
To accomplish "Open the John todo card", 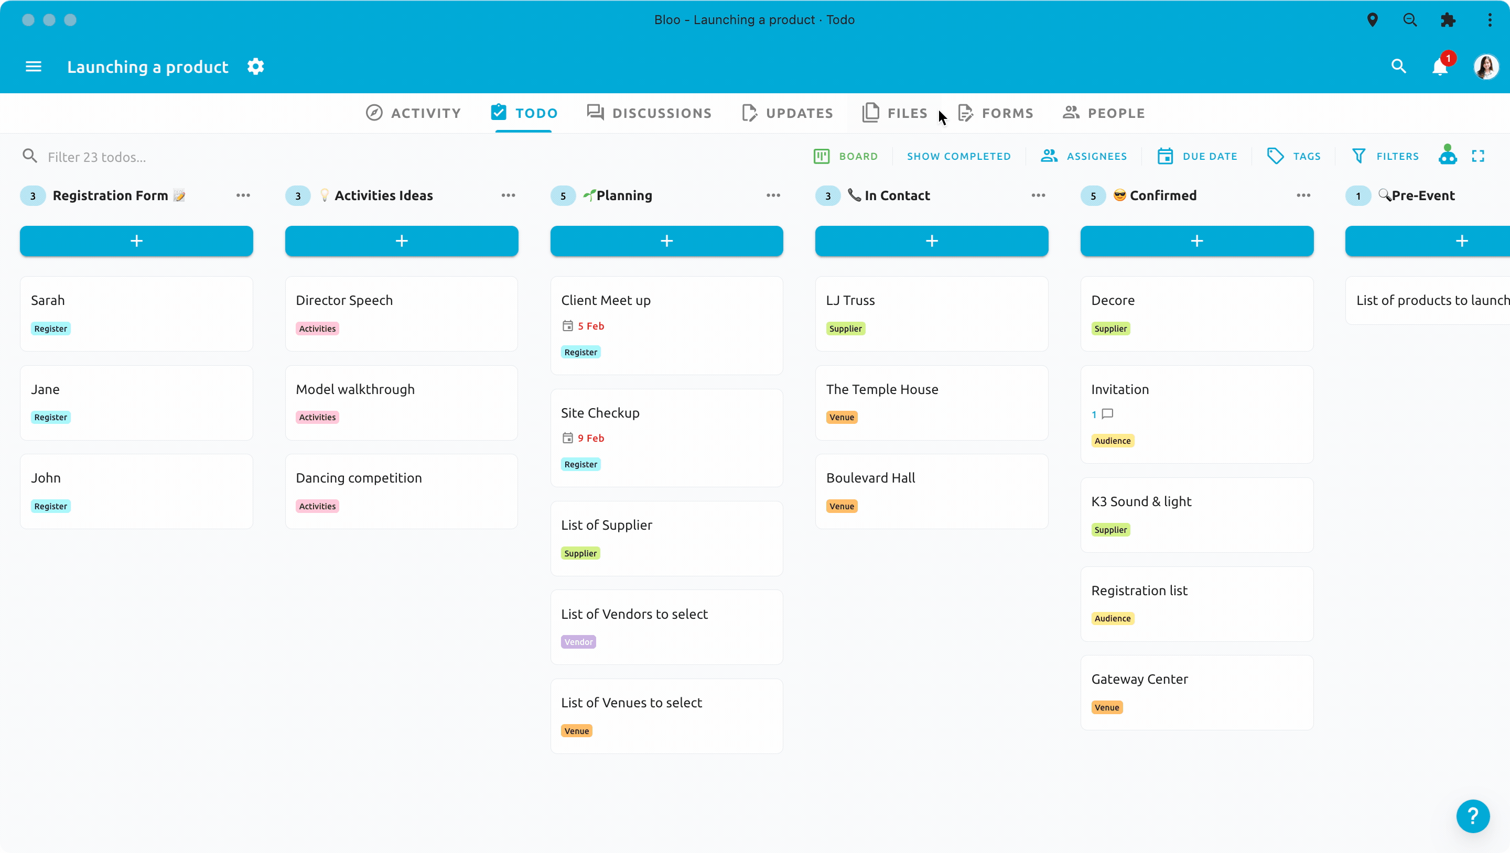I will pos(136,491).
